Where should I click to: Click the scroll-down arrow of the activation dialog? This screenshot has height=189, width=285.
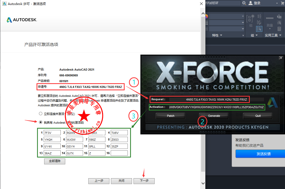tap(203, 183)
